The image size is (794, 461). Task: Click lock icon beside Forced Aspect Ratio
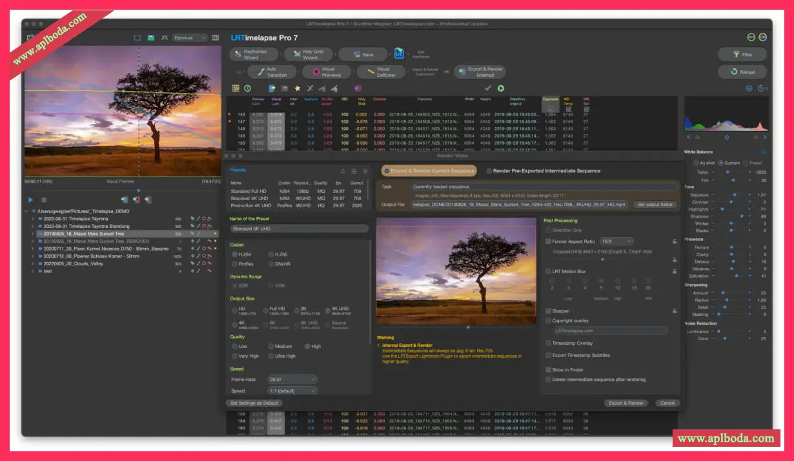(x=674, y=241)
